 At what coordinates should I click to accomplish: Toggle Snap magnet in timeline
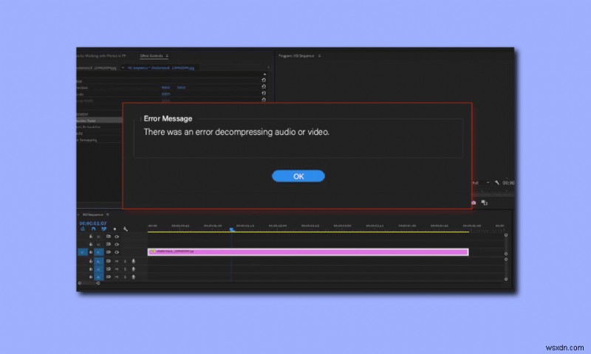[x=94, y=229]
